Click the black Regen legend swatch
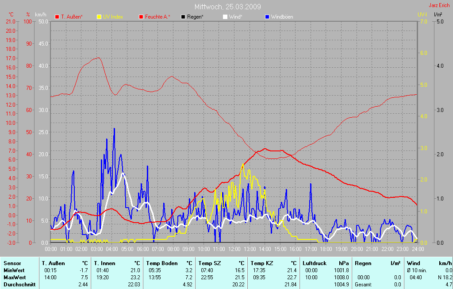Screen dimensions: 453x289 tap(184, 17)
